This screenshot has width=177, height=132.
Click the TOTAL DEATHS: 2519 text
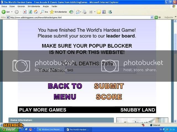coord(87,64)
